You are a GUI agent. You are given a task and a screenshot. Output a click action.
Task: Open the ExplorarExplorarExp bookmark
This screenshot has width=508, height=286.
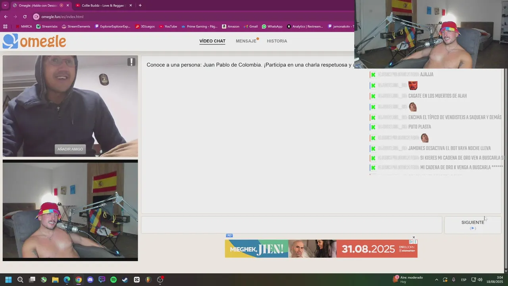(x=113, y=27)
